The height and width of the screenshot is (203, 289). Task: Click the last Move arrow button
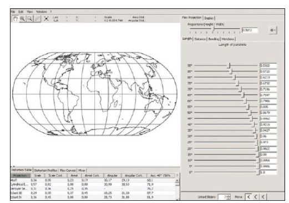[x=263, y=197]
